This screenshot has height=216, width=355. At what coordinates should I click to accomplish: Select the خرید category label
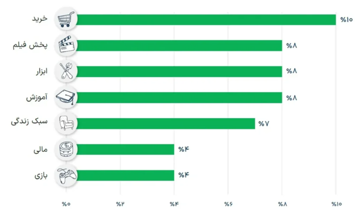(x=39, y=19)
